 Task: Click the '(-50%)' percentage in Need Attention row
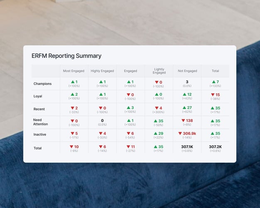[159, 125]
